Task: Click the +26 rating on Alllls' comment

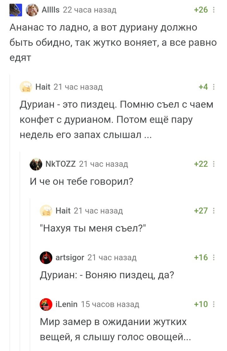Action: tap(201, 10)
